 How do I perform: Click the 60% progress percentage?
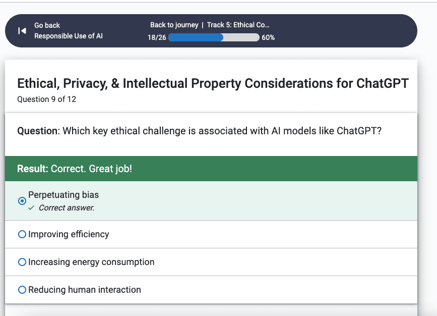pos(268,37)
